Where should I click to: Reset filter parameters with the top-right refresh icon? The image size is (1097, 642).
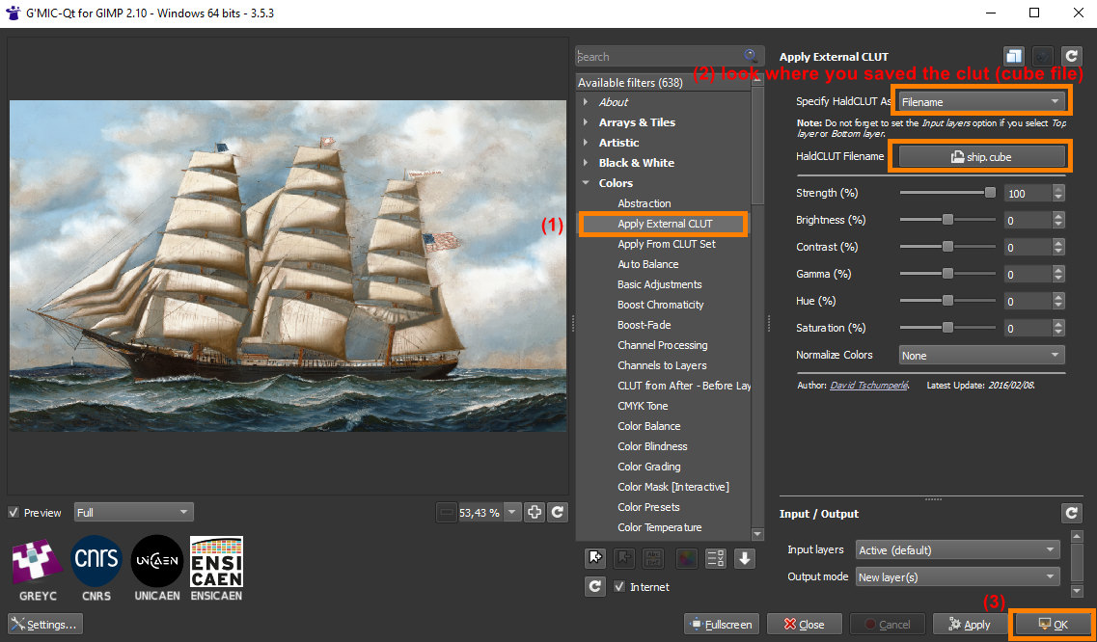[x=1072, y=56]
